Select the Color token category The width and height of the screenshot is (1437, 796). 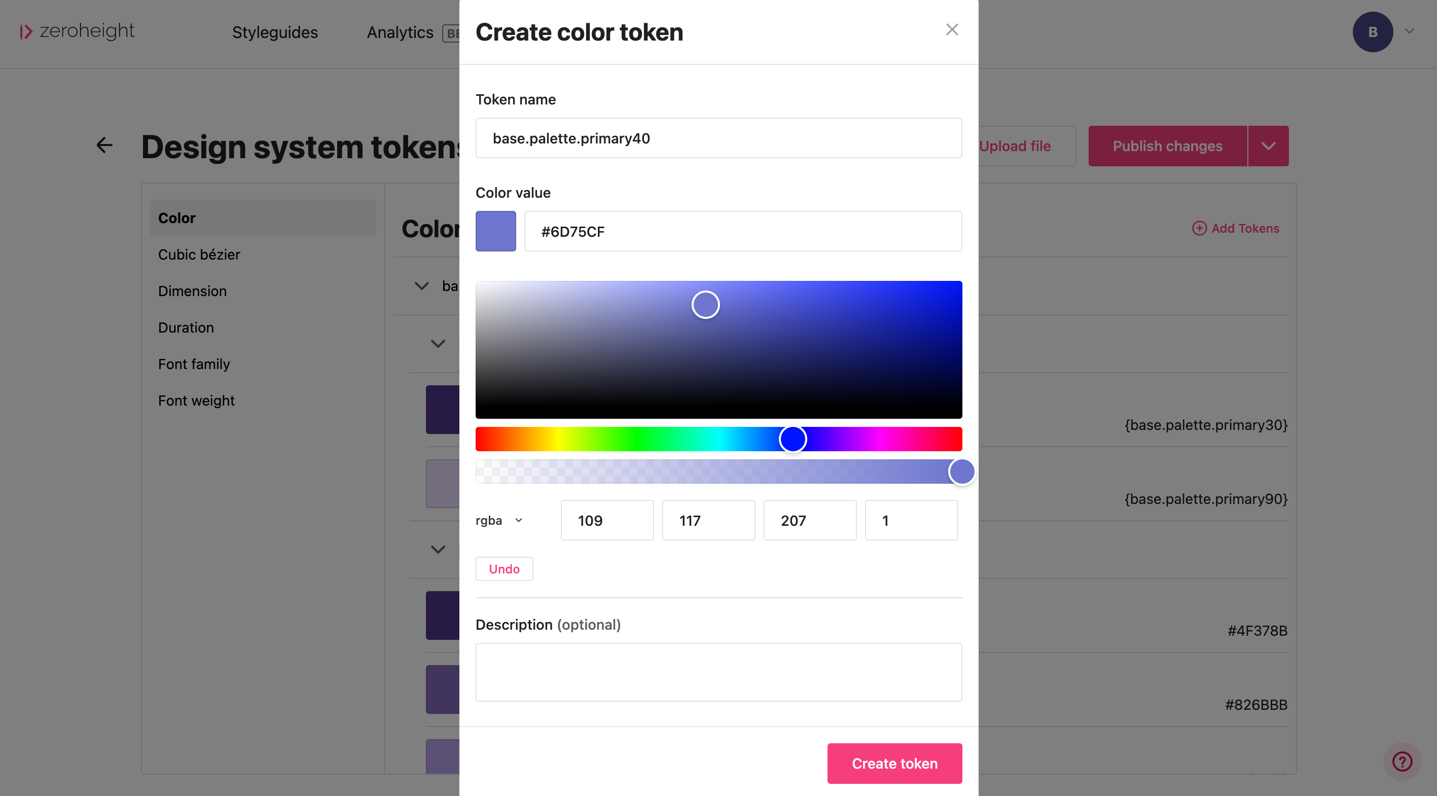click(x=263, y=218)
